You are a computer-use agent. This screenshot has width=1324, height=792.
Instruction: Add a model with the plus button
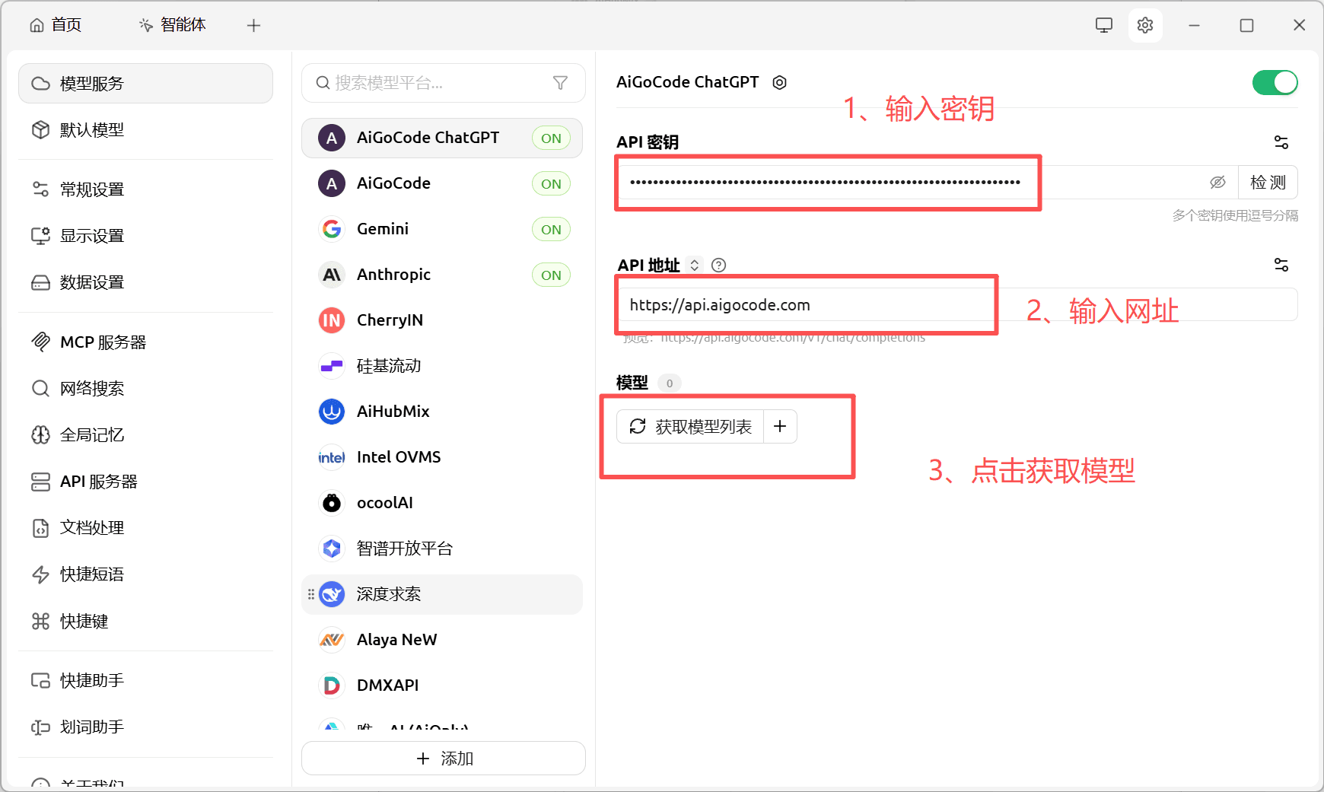click(780, 427)
